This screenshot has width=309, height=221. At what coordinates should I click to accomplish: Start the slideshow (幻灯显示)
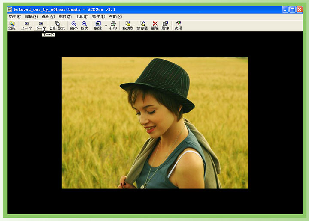point(57,26)
